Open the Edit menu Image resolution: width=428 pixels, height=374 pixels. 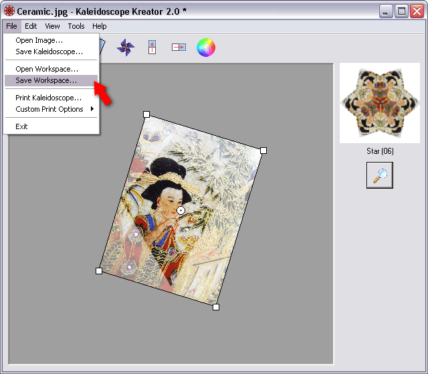31,26
